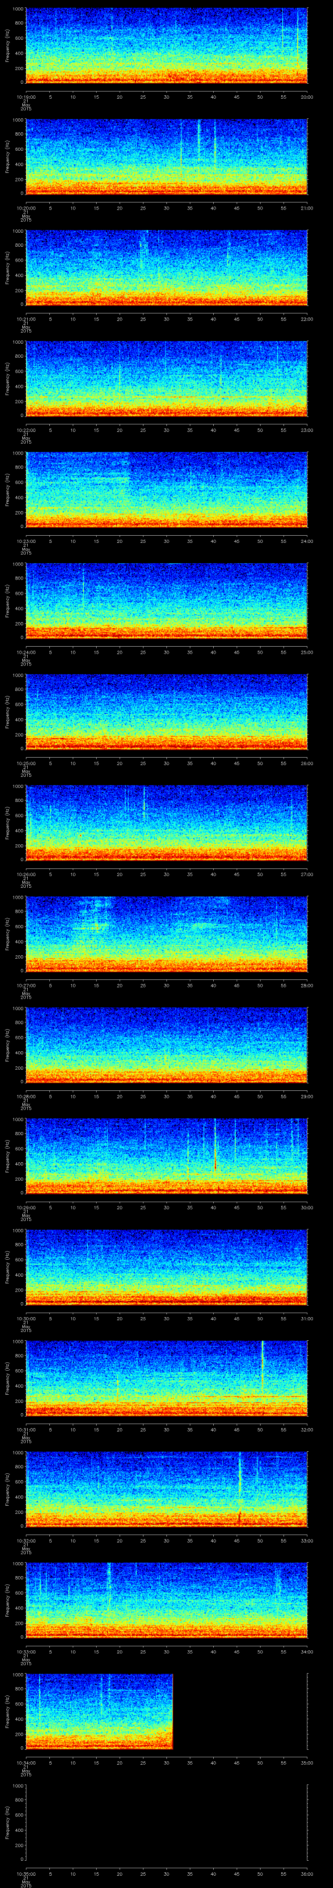Click 'Frequency (Hz)' label of the 10:27:00 panel
333x1888 pixels.
pos(7,934)
